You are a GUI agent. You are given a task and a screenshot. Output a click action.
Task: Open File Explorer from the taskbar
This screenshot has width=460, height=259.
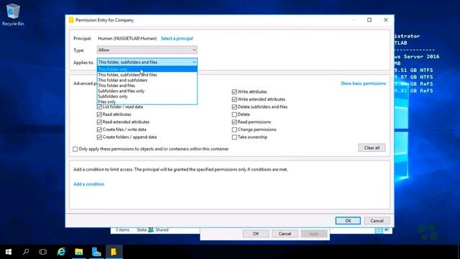click(79, 252)
